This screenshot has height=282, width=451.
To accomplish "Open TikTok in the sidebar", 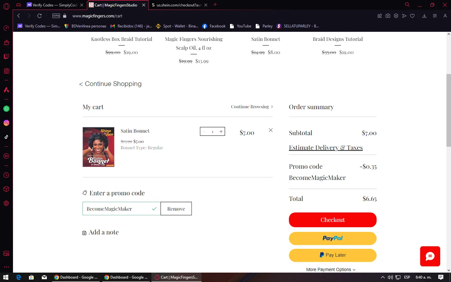I will (6, 137).
